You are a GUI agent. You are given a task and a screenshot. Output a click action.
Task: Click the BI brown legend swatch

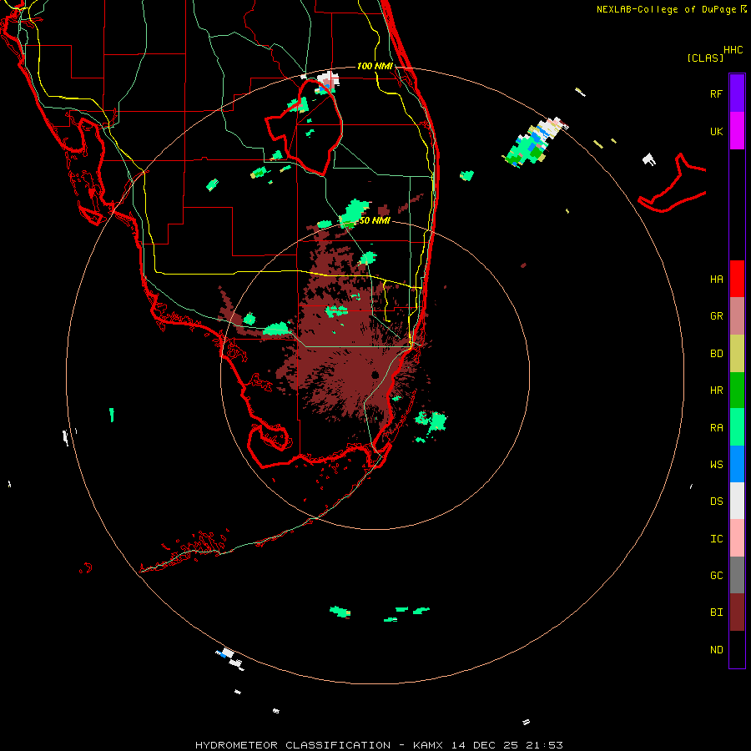(737, 612)
